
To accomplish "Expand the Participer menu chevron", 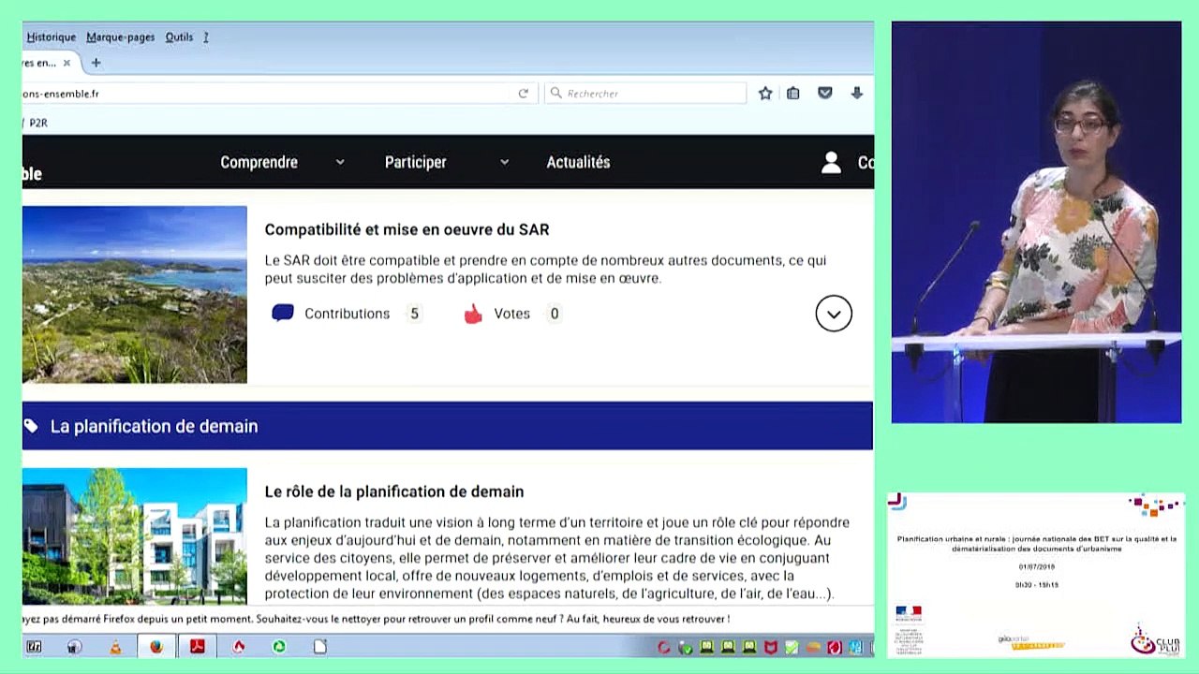I will [x=504, y=163].
